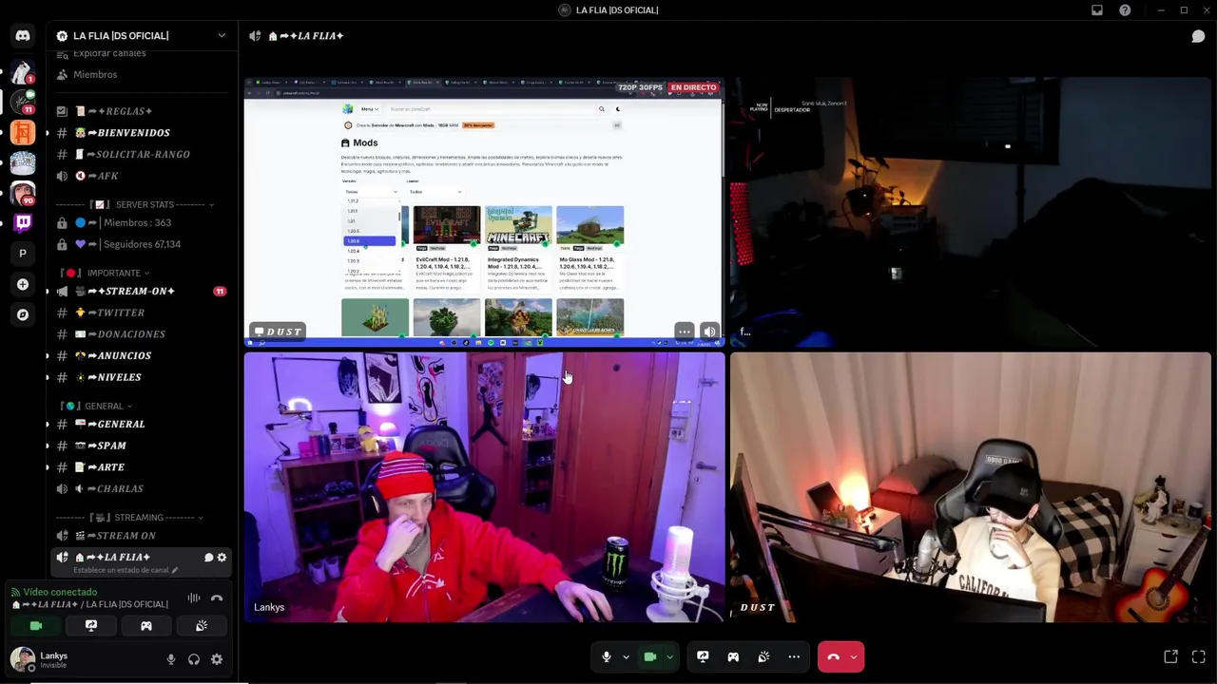Image resolution: width=1217 pixels, height=684 pixels.
Task: Set channel status 'Establece un estado de canal'
Action: coord(126,570)
